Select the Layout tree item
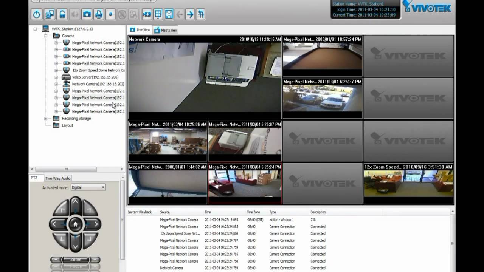This screenshot has height=272, width=484. click(x=67, y=125)
